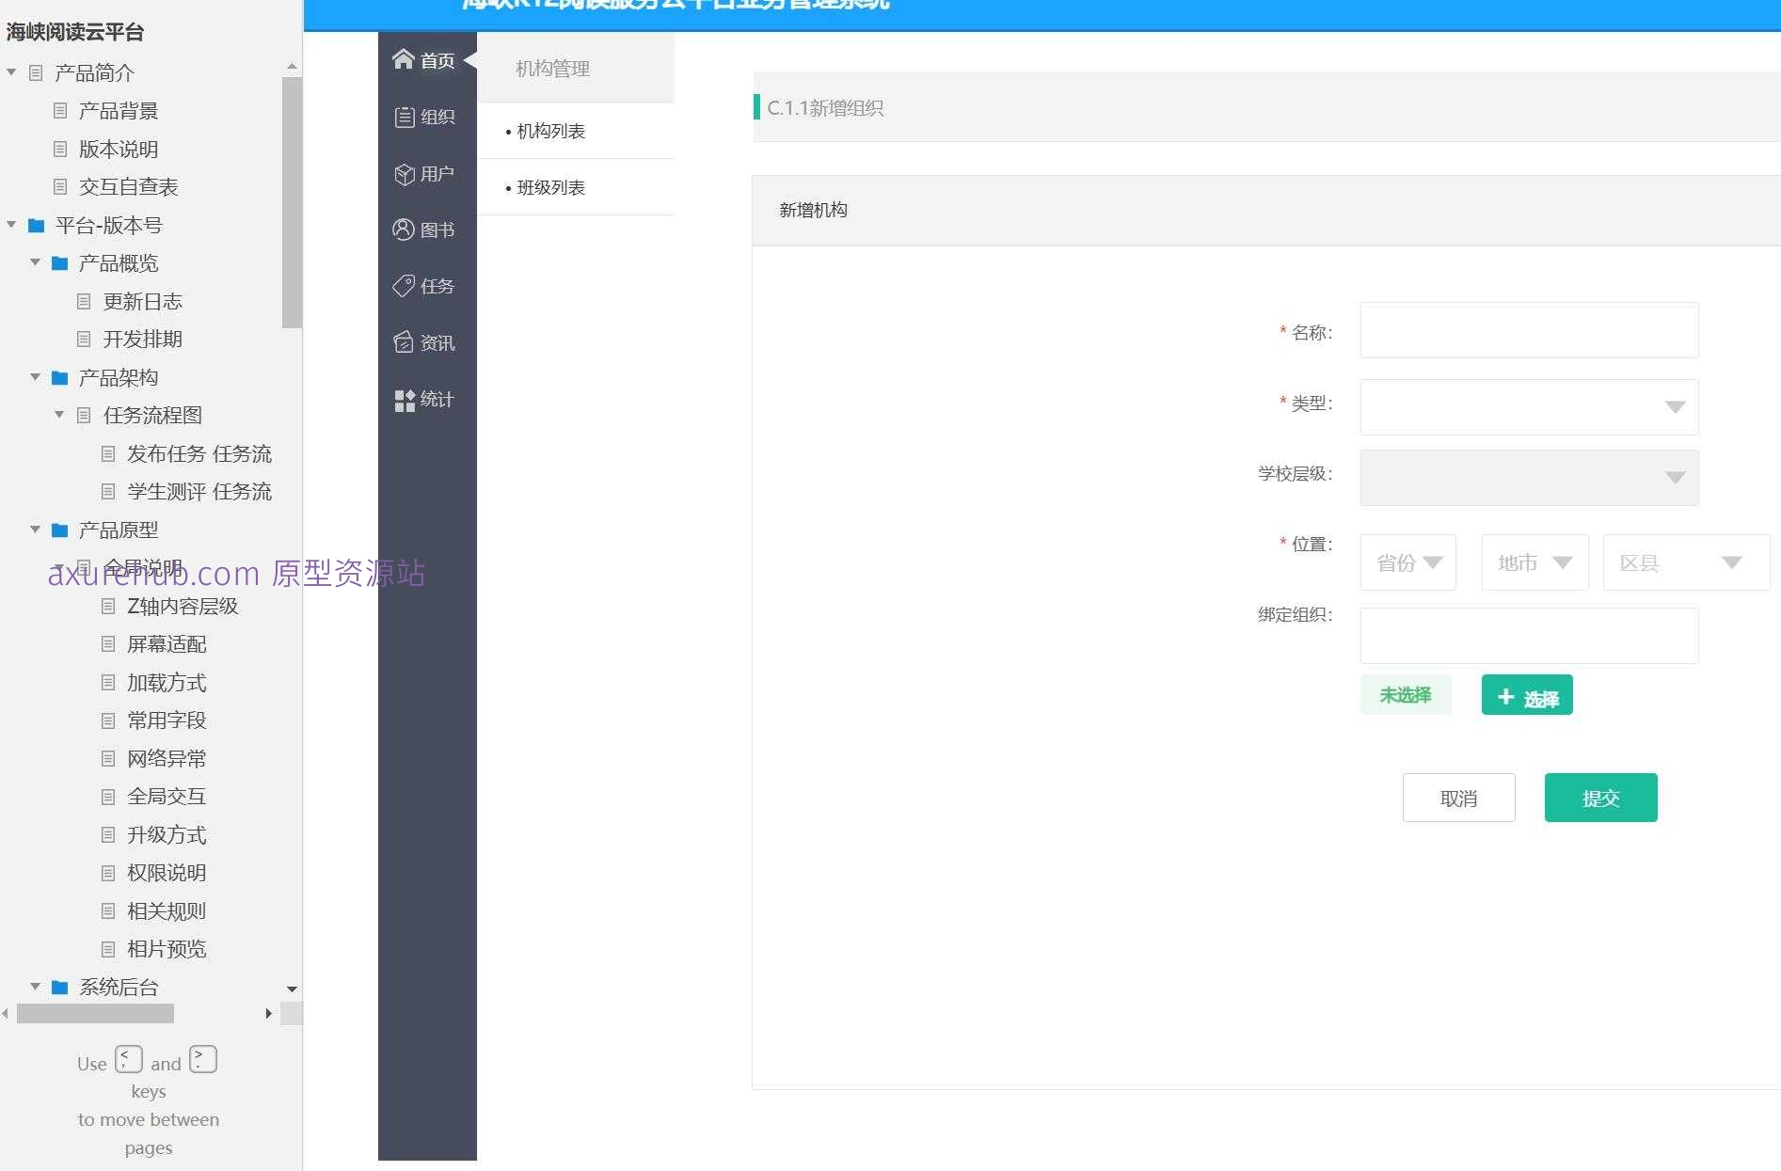1781x1171 pixels.
Task: Collapse the 产品架构 folder arrow
Action: click(x=35, y=377)
